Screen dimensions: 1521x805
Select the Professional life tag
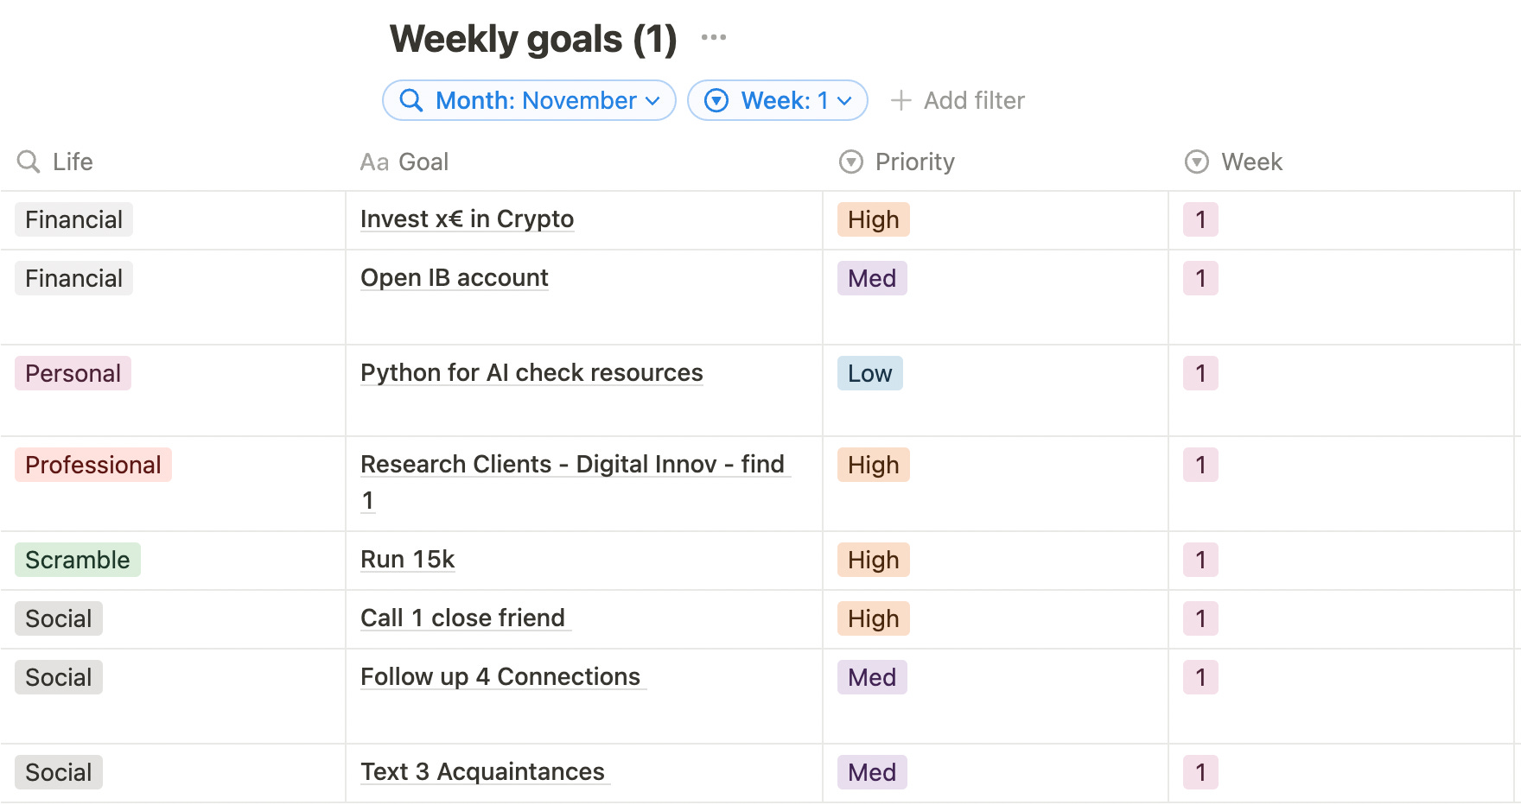[x=93, y=465]
